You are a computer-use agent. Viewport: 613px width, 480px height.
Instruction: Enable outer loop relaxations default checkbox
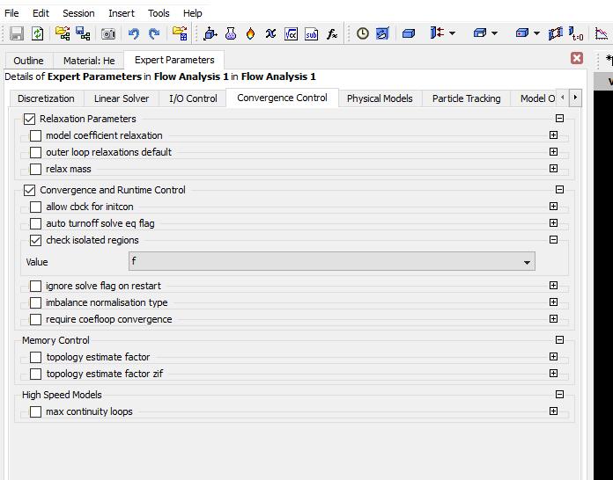click(x=35, y=153)
